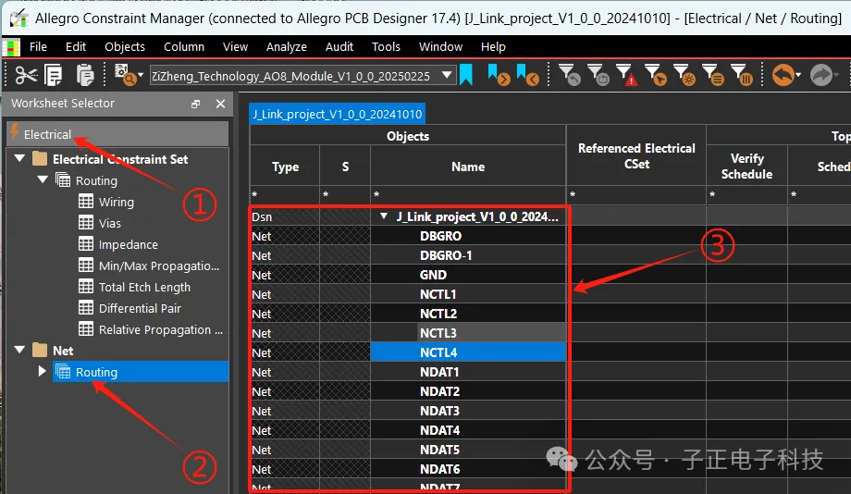Open the dropdown arrow next to Undo
This screenshot has height=494, width=851.
point(798,75)
